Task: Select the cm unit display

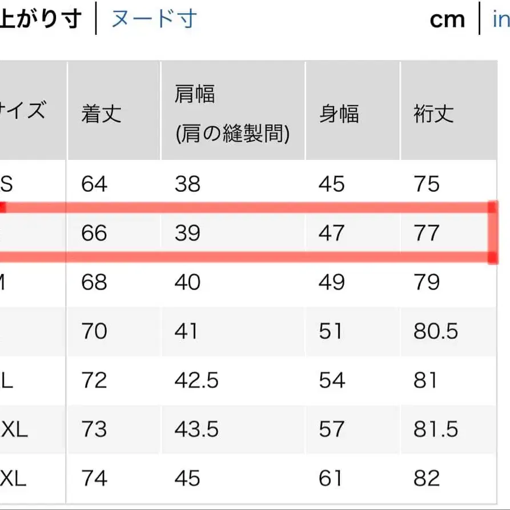Action: point(448,19)
